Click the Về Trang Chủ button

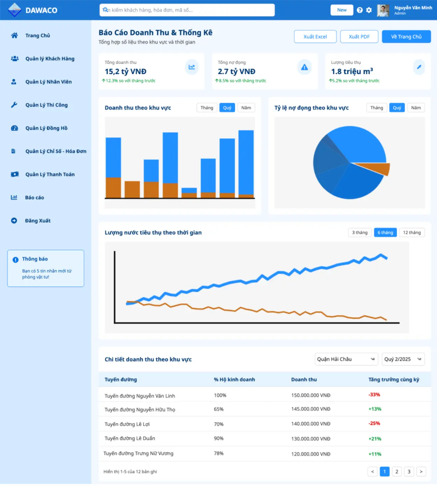[x=406, y=37]
